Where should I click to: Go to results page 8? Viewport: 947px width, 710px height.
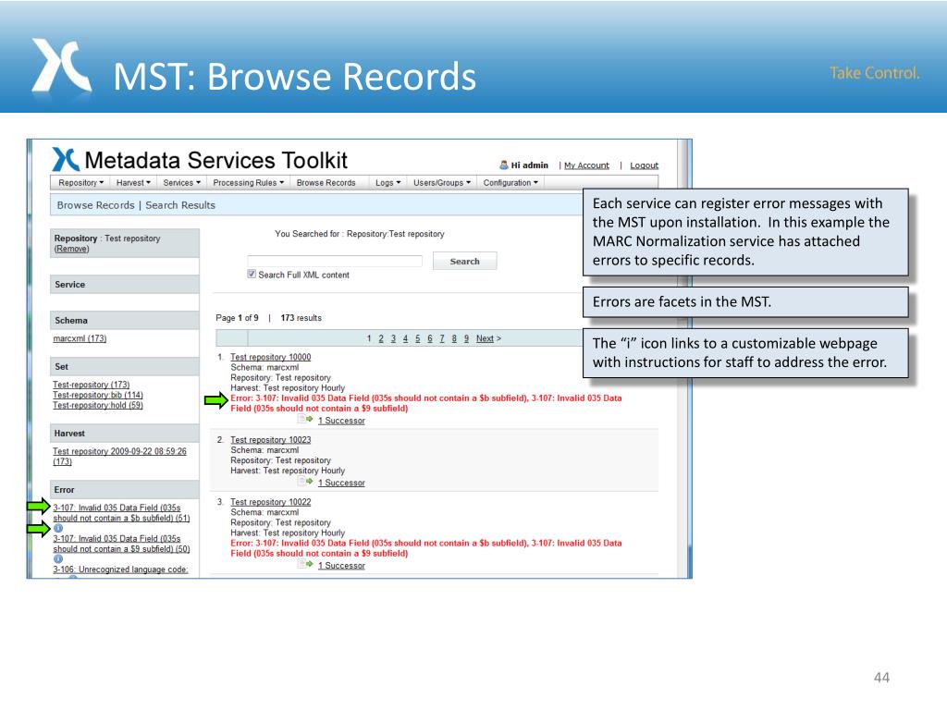click(454, 338)
